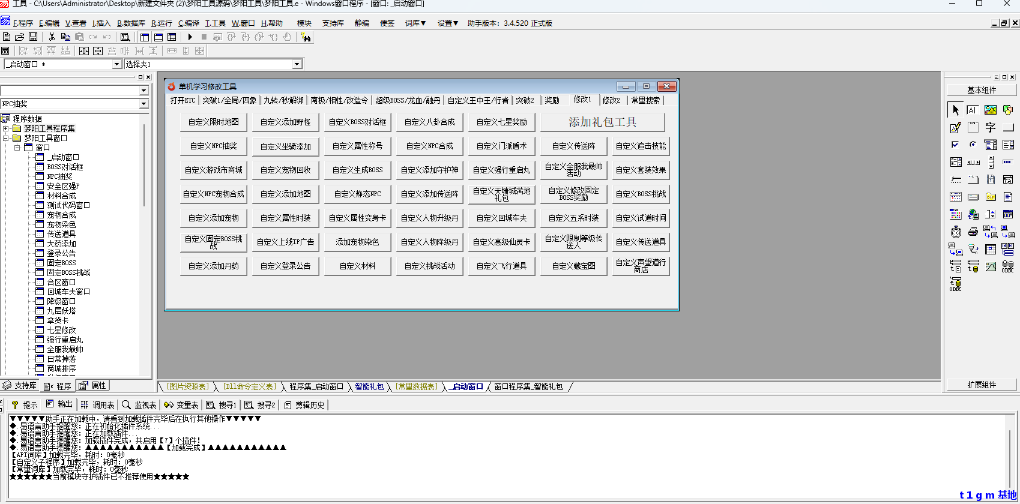Select the picture box component icon

991,110
